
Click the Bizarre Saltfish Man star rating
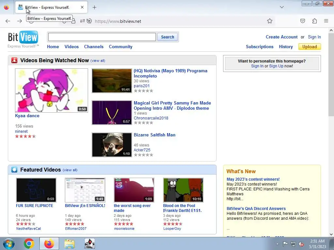coord(144,155)
